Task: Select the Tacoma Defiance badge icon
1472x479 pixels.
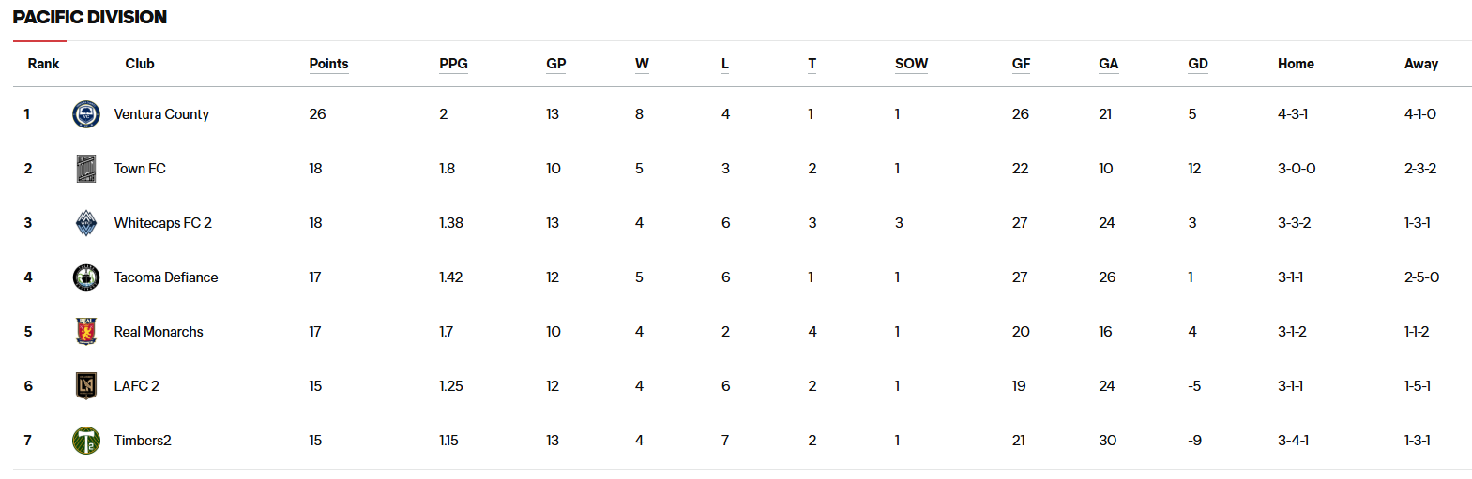Action: [86, 277]
